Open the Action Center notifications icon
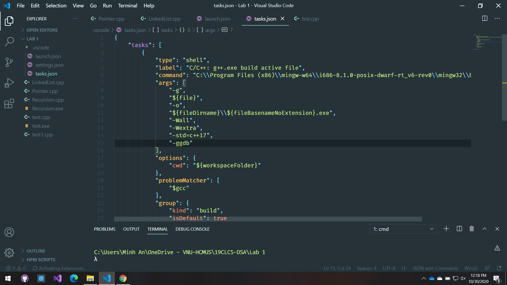Image resolution: width=507 pixels, height=285 pixels. [x=497, y=278]
